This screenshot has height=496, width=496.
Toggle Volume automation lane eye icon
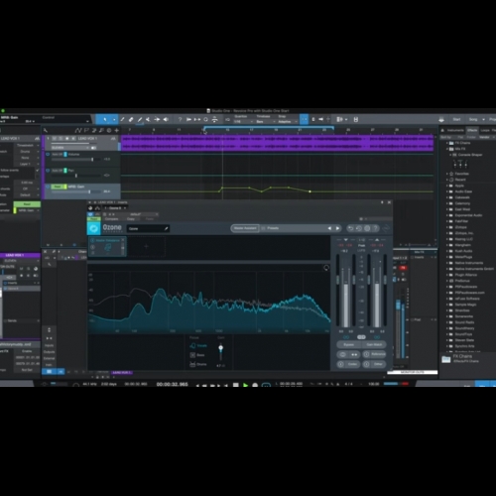48,154
